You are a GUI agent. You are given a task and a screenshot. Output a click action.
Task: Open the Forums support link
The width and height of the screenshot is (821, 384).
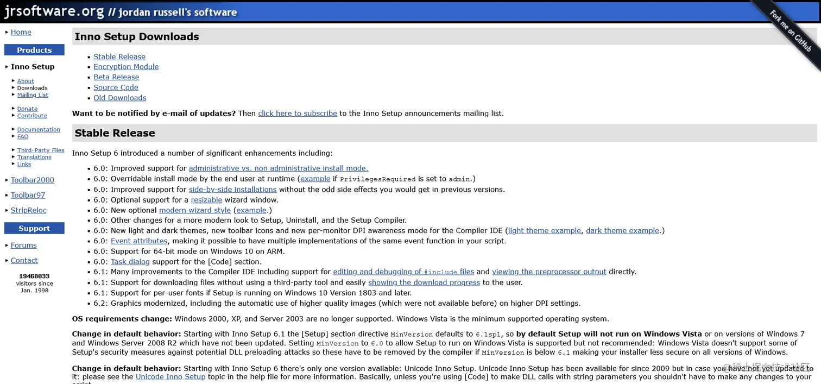click(x=24, y=245)
